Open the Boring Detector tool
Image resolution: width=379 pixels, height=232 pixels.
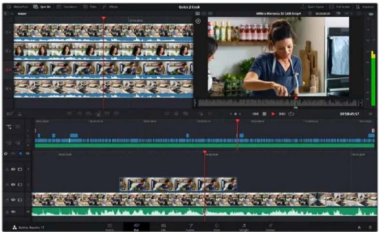coord(10,114)
